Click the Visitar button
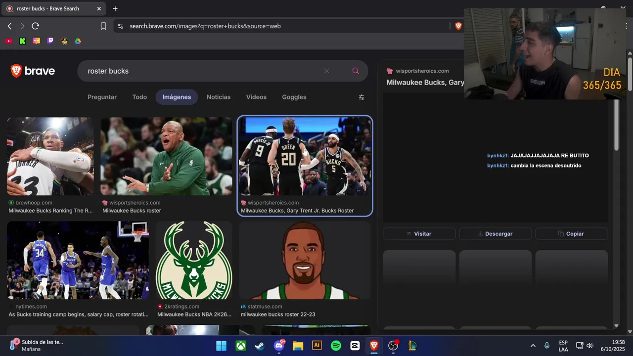633x356 pixels. tap(419, 234)
